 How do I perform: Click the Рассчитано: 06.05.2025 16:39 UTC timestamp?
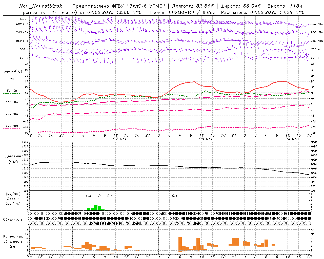263,12
